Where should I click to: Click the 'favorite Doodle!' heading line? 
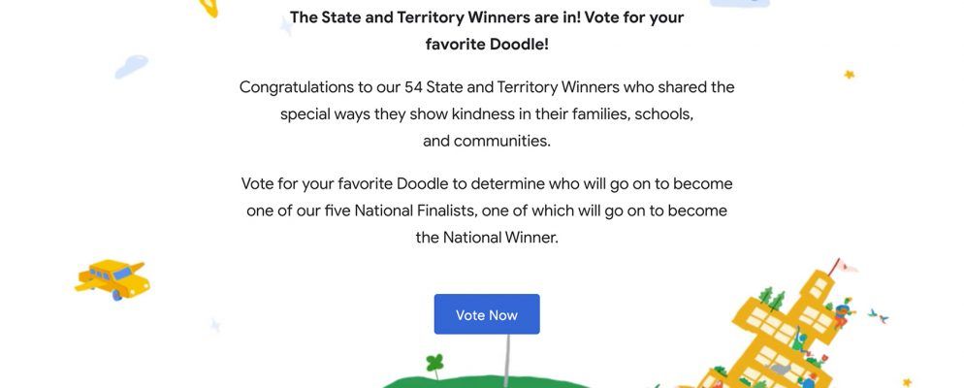point(486,44)
